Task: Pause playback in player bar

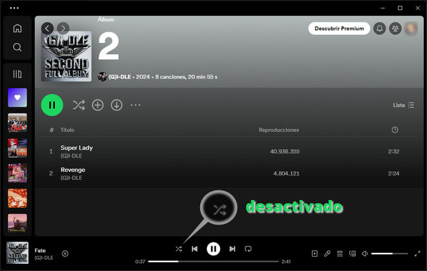Action: coord(213,248)
